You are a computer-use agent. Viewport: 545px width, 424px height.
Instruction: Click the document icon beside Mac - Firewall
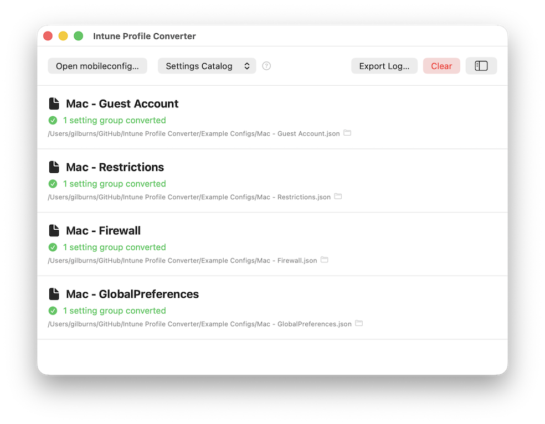[x=54, y=230]
